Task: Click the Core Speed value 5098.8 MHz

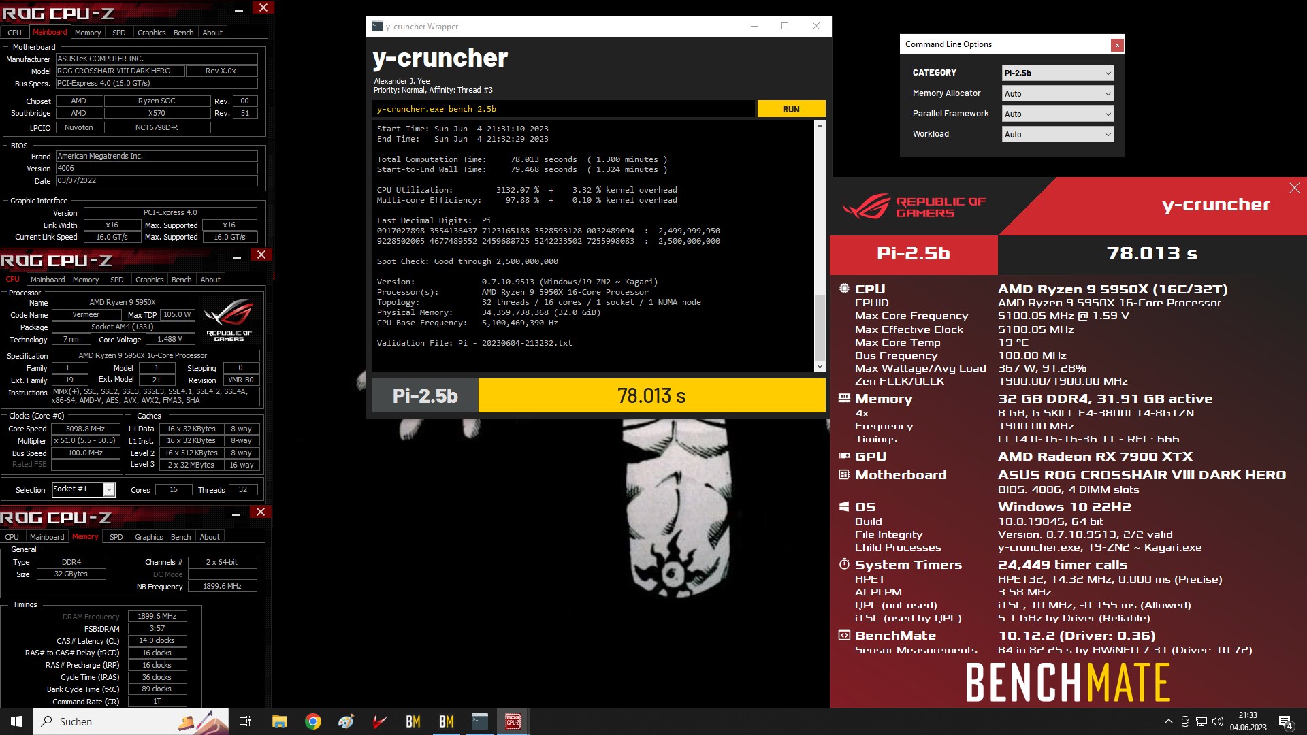Action: coord(85,429)
